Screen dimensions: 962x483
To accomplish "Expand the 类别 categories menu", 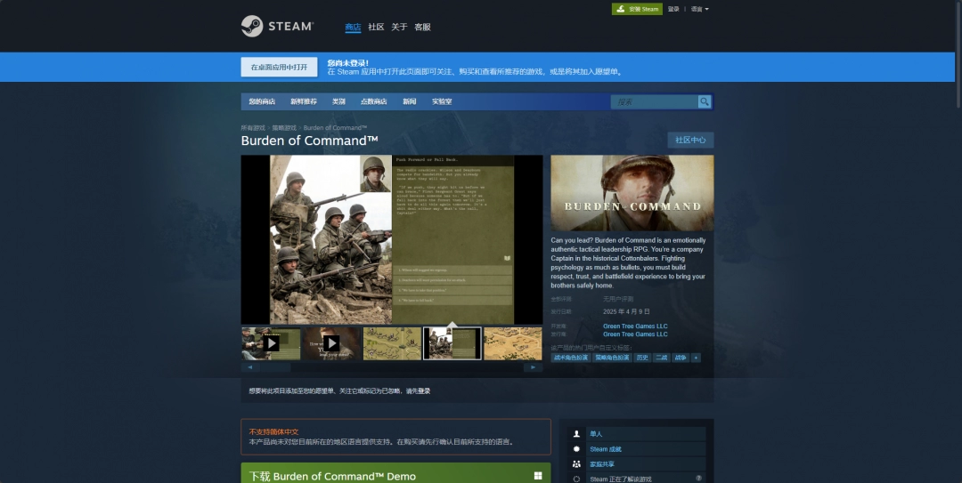I will [x=338, y=101].
